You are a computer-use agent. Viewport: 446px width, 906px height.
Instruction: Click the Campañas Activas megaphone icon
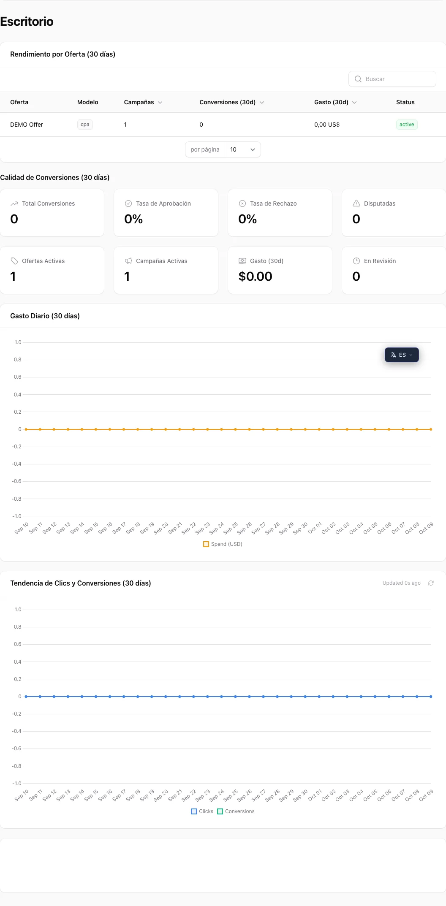(128, 261)
